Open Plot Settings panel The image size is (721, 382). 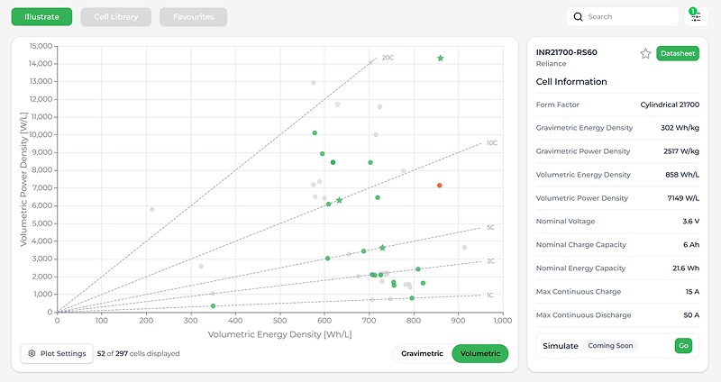tap(56, 353)
